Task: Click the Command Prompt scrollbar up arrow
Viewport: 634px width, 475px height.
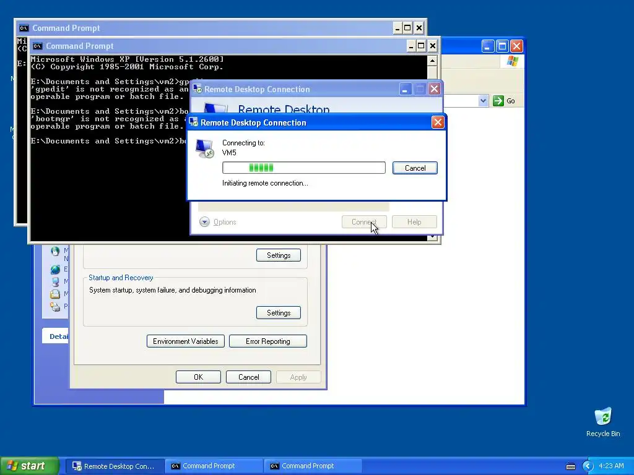Action: point(432,61)
